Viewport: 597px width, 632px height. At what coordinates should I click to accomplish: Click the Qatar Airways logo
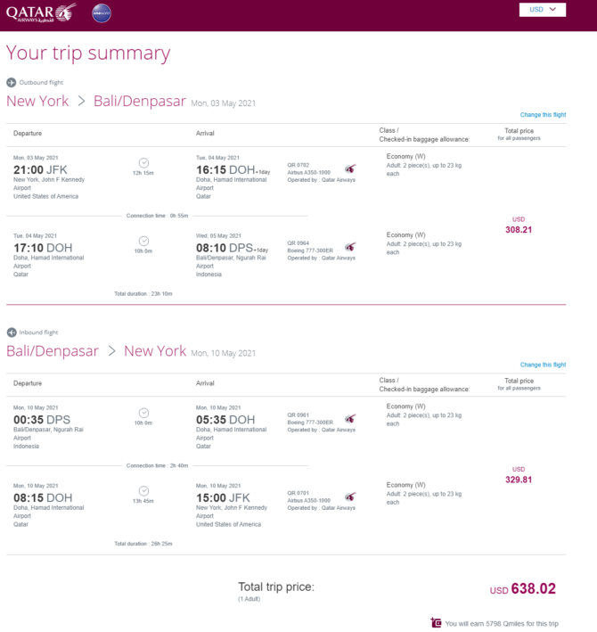tap(41, 12)
